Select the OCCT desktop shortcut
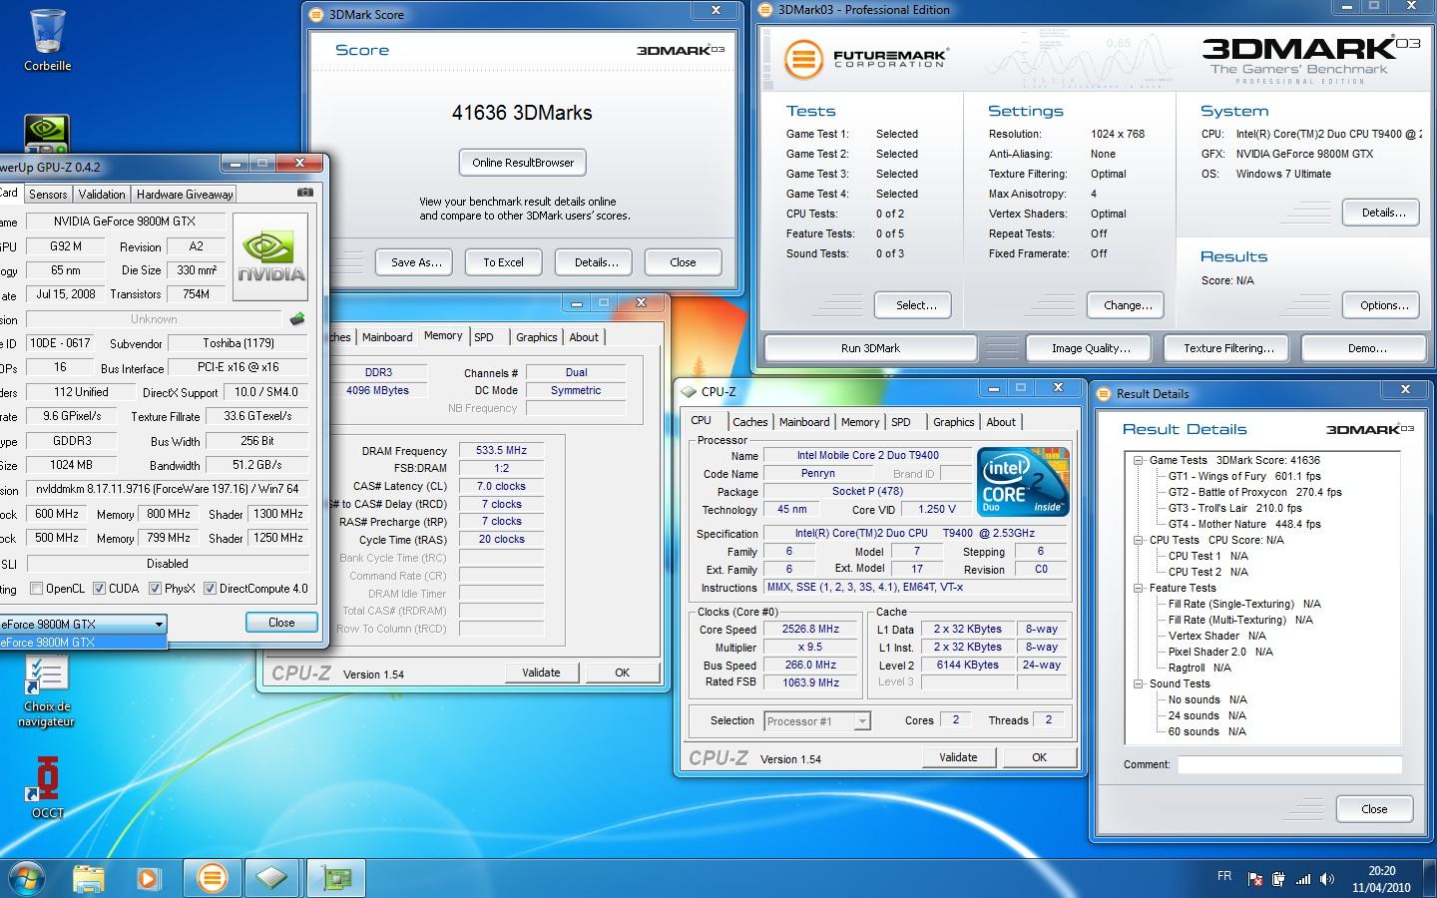1437x898 pixels. click(x=47, y=787)
